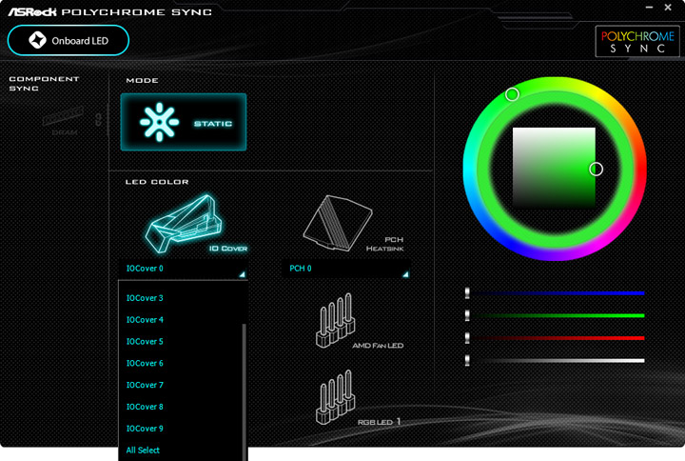The height and width of the screenshot is (461, 685).
Task: Click the dropdown list scrollbar
Action: [245, 391]
